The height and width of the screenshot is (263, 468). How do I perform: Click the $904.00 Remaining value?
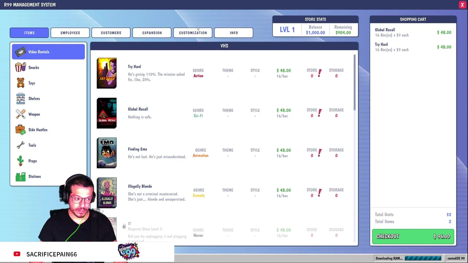click(x=343, y=33)
